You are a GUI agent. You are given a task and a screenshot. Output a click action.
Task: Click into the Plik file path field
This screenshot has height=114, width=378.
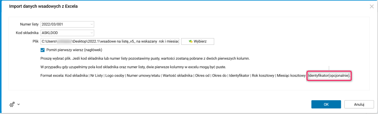(110, 41)
